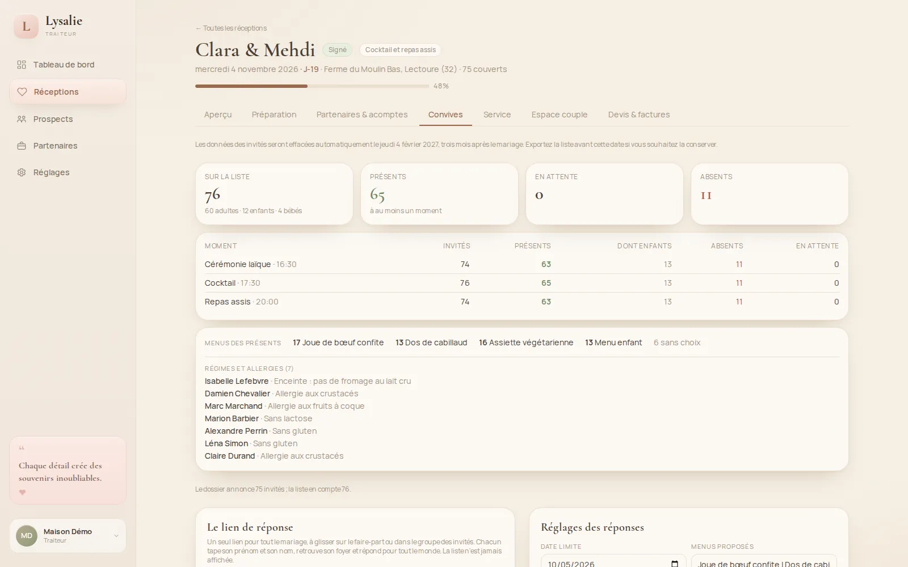Click the Sur la liste 76 card

pyautogui.click(x=274, y=194)
